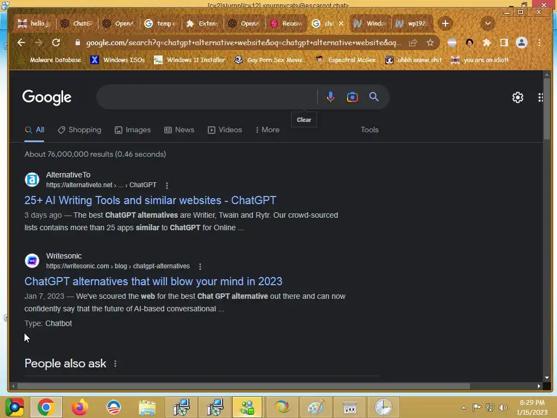Show hidden system tray icons arrow
The height and width of the screenshot is (418, 557).
(x=463, y=407)
